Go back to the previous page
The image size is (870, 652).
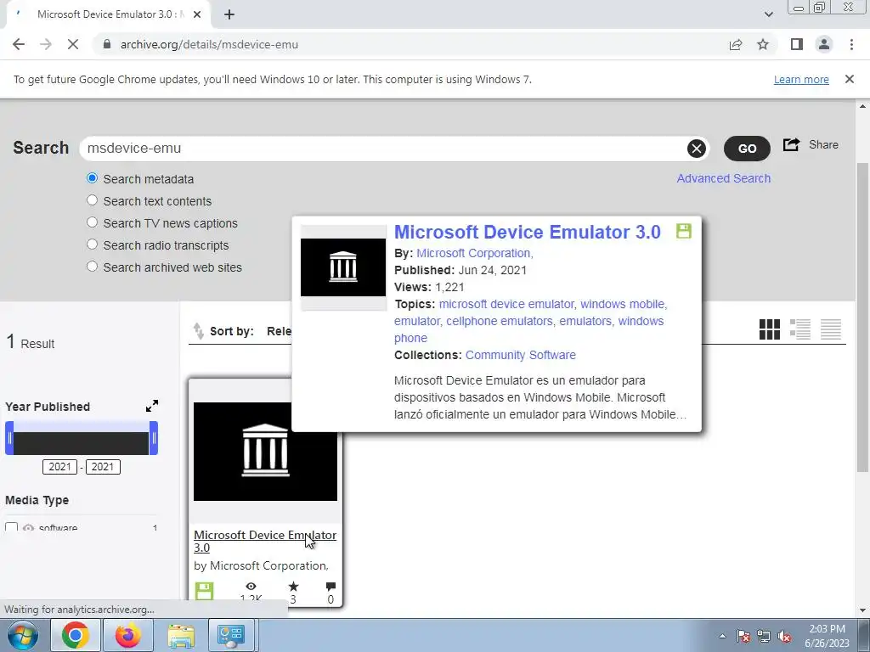pyautogui.click(x=19, y=44)
